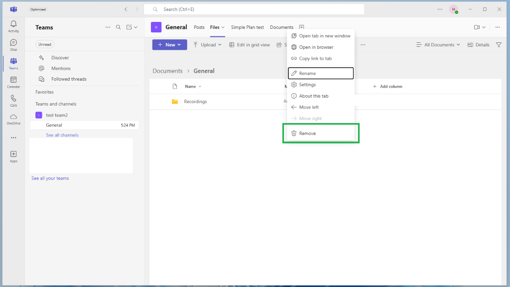Switch to the Posts tab
Image resolution: width=510 pixels, height=287 pixels.
pyautogui.click(x=199, y=27)
